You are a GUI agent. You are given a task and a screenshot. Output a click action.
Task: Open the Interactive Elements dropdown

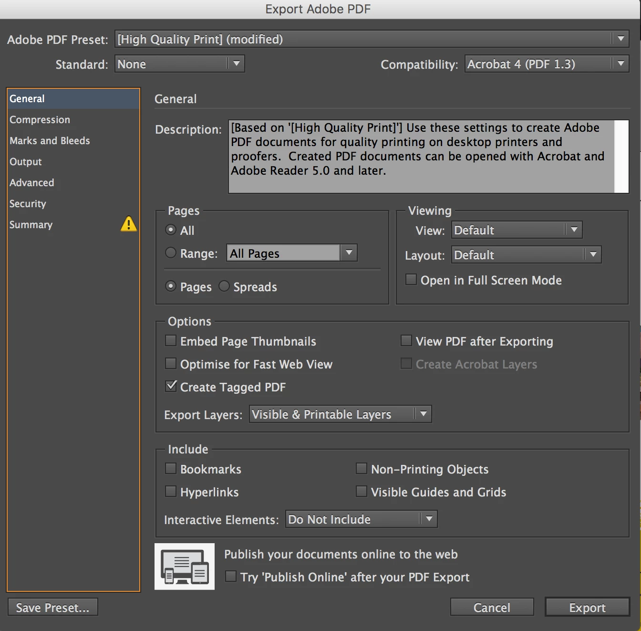click(362, 519)
